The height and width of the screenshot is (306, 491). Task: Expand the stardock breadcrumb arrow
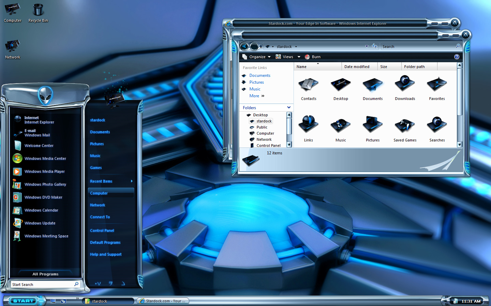point(296,47)
